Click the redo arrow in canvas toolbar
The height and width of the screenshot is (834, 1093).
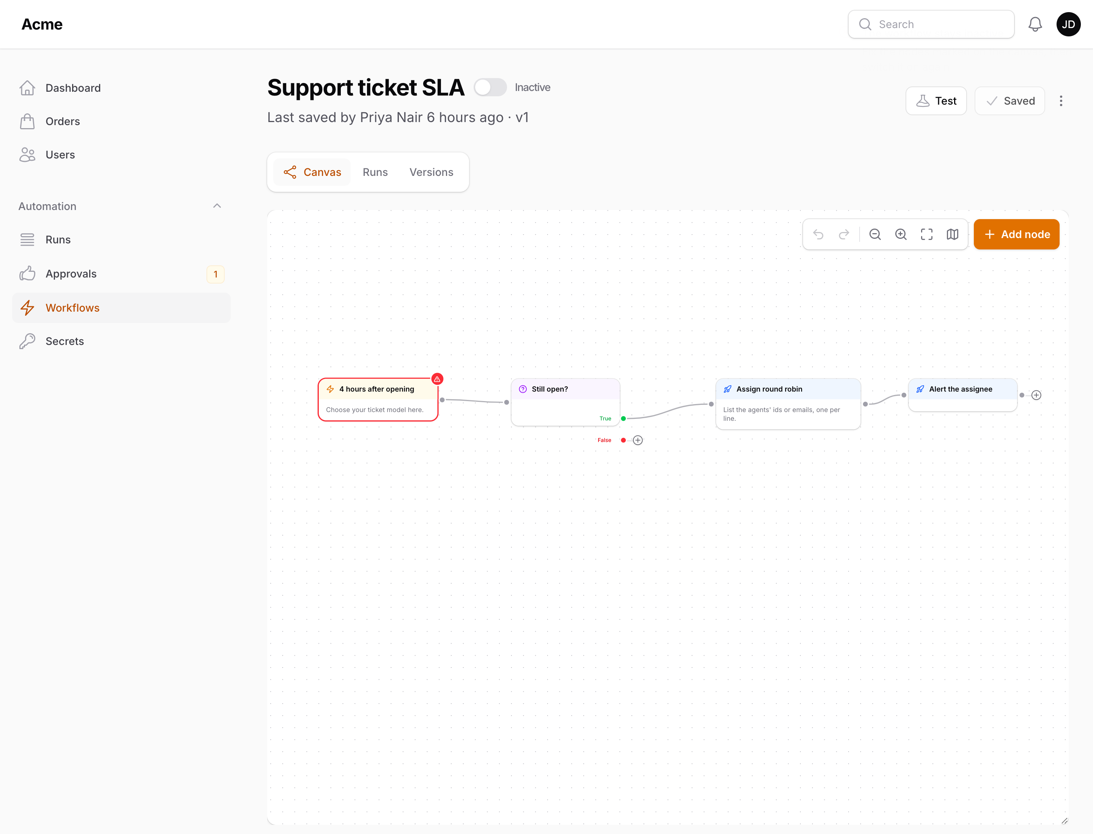pos(844,234)
